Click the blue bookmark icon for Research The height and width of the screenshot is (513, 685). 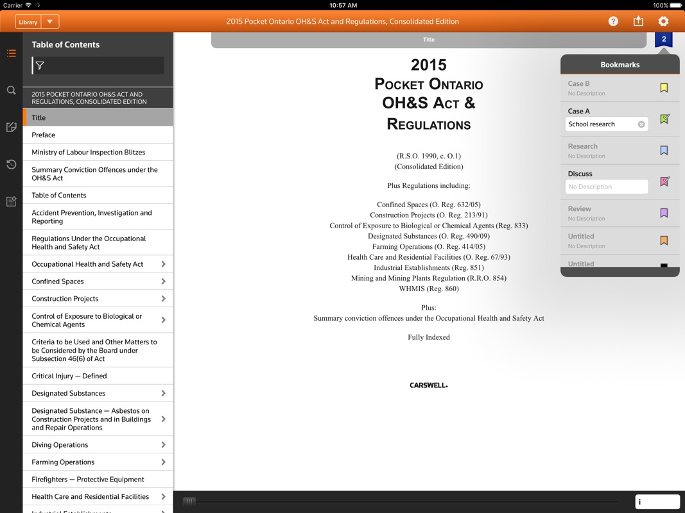pyautogui.click(x=664, y=151)
